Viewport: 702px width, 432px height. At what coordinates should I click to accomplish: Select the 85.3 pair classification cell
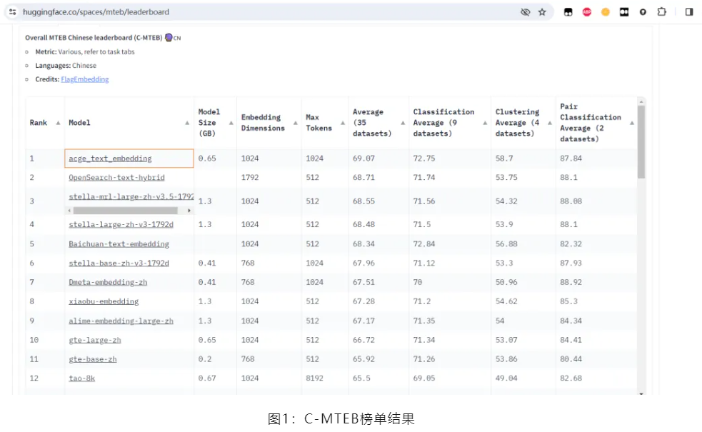(568, 302)
